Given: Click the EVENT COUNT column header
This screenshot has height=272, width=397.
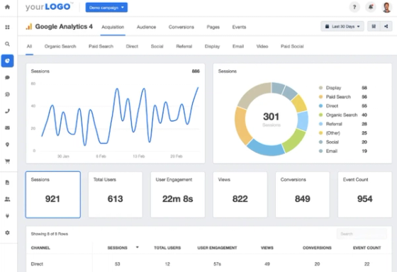Looking at the screenshot, I should click(367, 248).
